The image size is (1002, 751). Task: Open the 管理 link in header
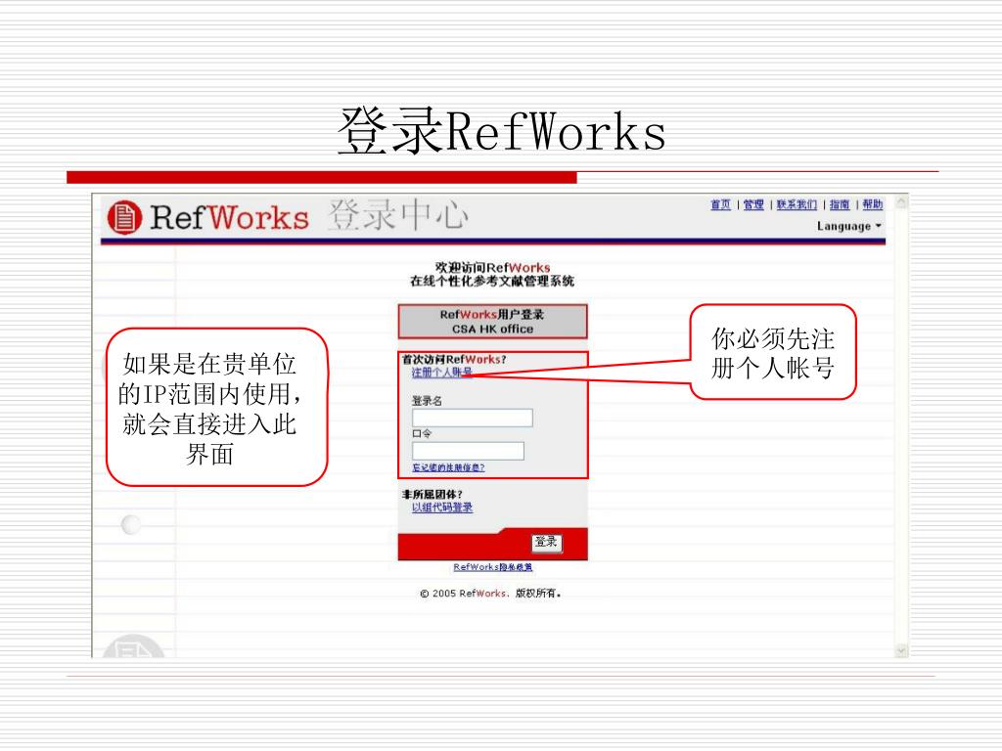click(753, 204)
